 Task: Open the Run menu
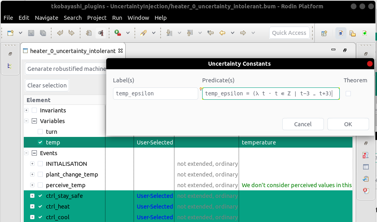point(117,18)
